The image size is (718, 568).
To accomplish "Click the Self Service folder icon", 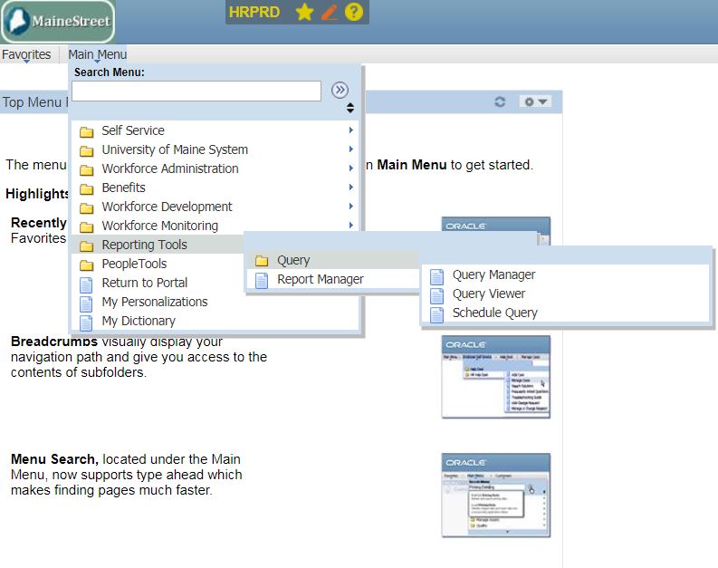I will click(87, 132).
